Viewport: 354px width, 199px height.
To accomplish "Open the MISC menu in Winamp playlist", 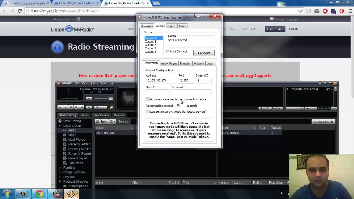I will (308, 108).
